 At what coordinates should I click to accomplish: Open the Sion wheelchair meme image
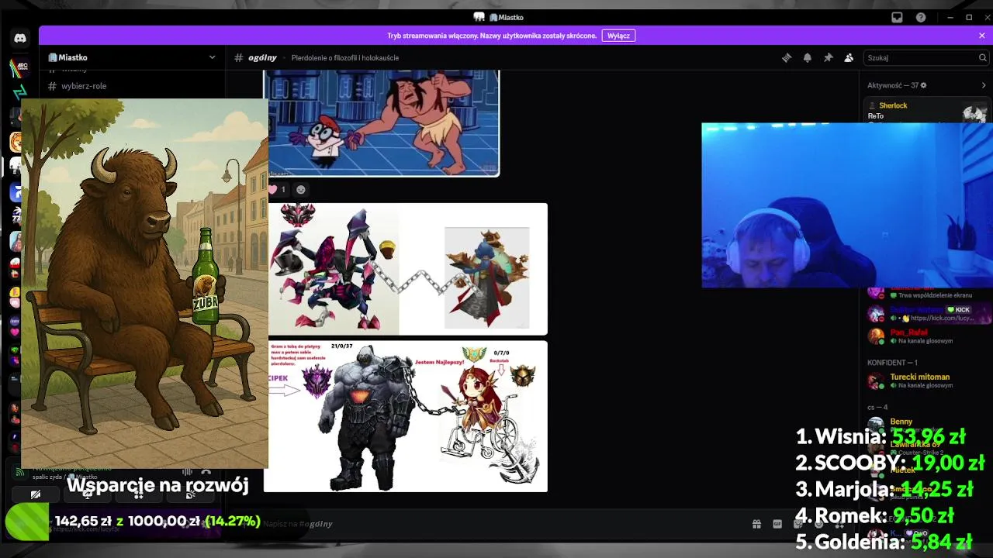(x=406, y=416)
